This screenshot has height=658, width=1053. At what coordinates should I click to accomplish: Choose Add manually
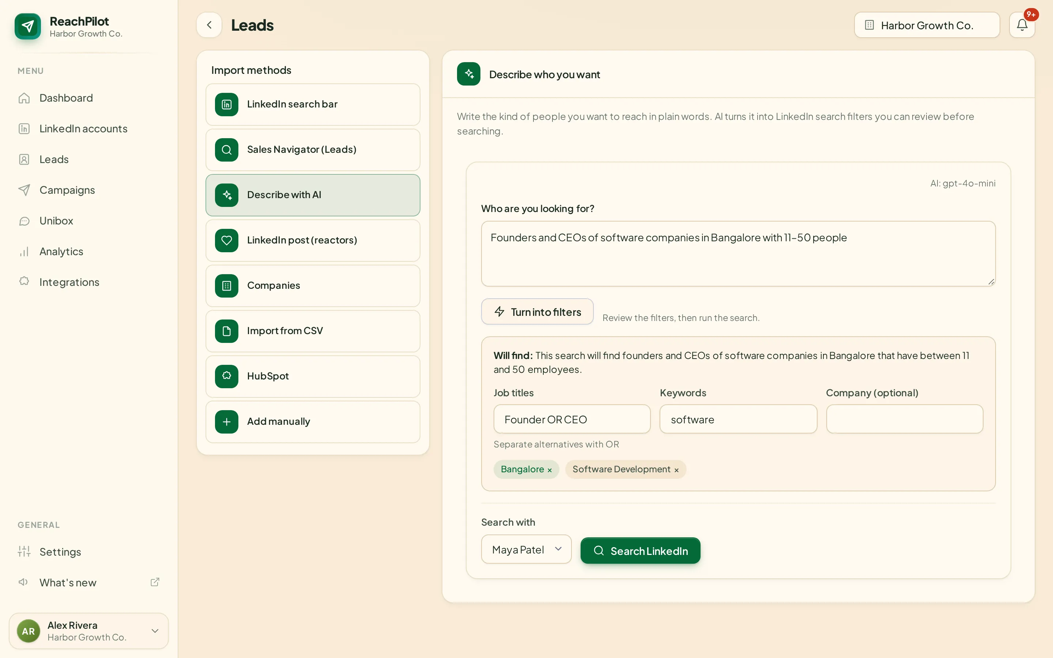(313, 422)
